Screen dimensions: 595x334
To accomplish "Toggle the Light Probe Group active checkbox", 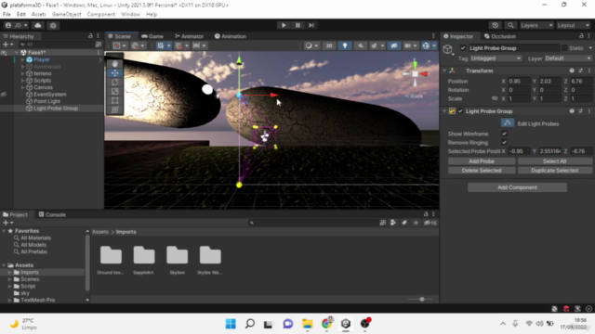I will [463, 48].
